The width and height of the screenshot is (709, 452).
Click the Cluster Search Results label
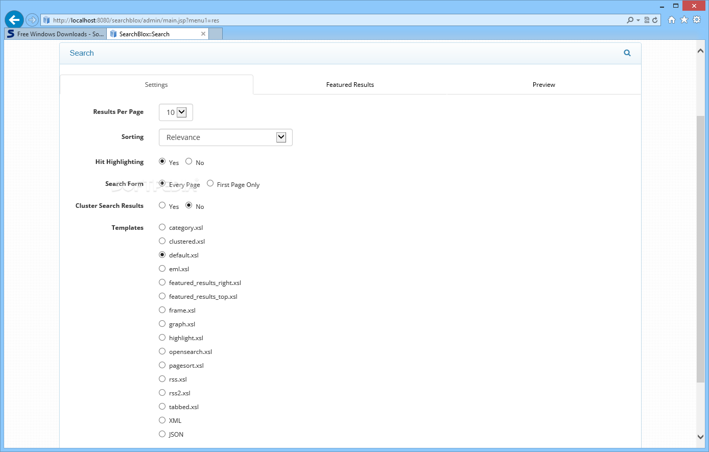coord(109,206)
